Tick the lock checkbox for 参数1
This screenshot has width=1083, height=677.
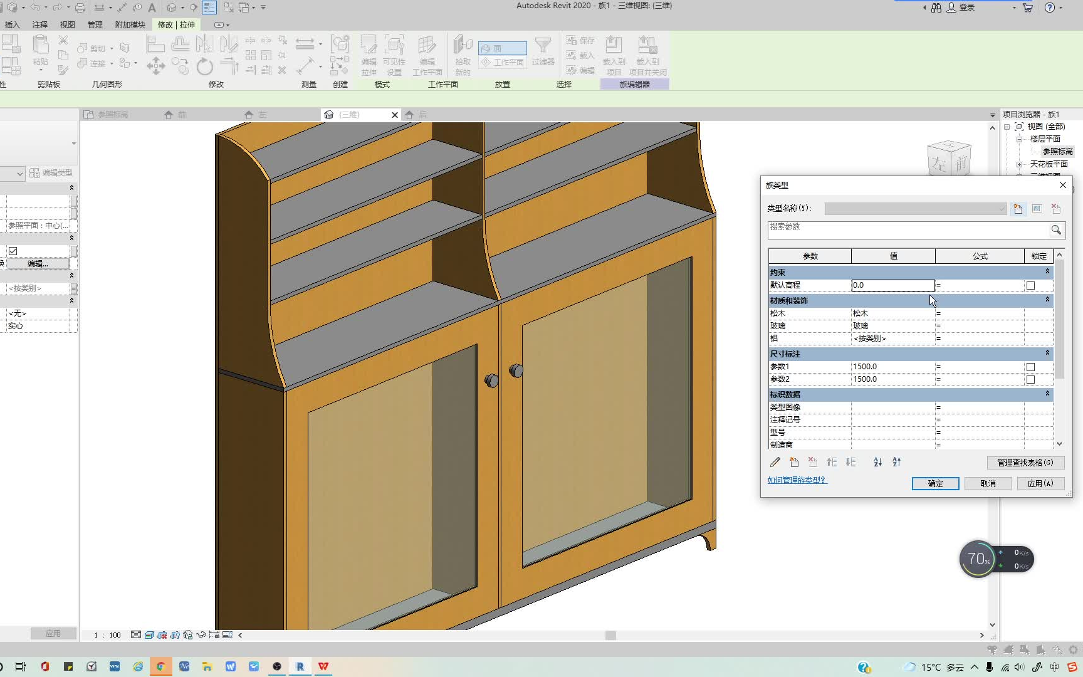pyautogui.click(x=1030, y=367)
